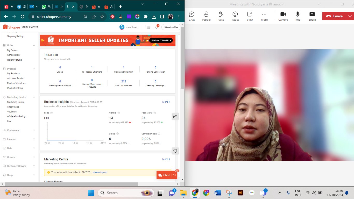Click the inbox envelope side icon
354x199 pixels.
pos(175,117)
